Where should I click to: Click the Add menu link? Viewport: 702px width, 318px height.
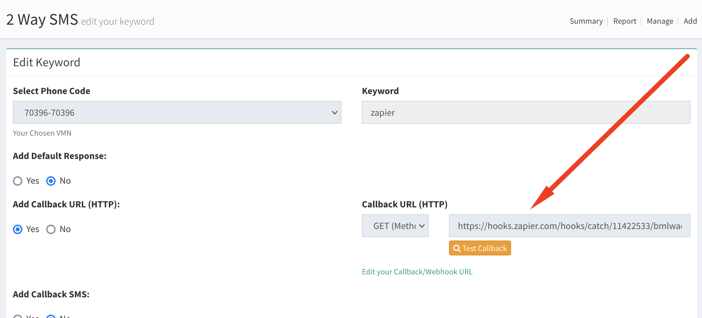click(x=690, y=21)
